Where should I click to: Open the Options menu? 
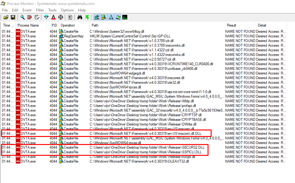67,10
